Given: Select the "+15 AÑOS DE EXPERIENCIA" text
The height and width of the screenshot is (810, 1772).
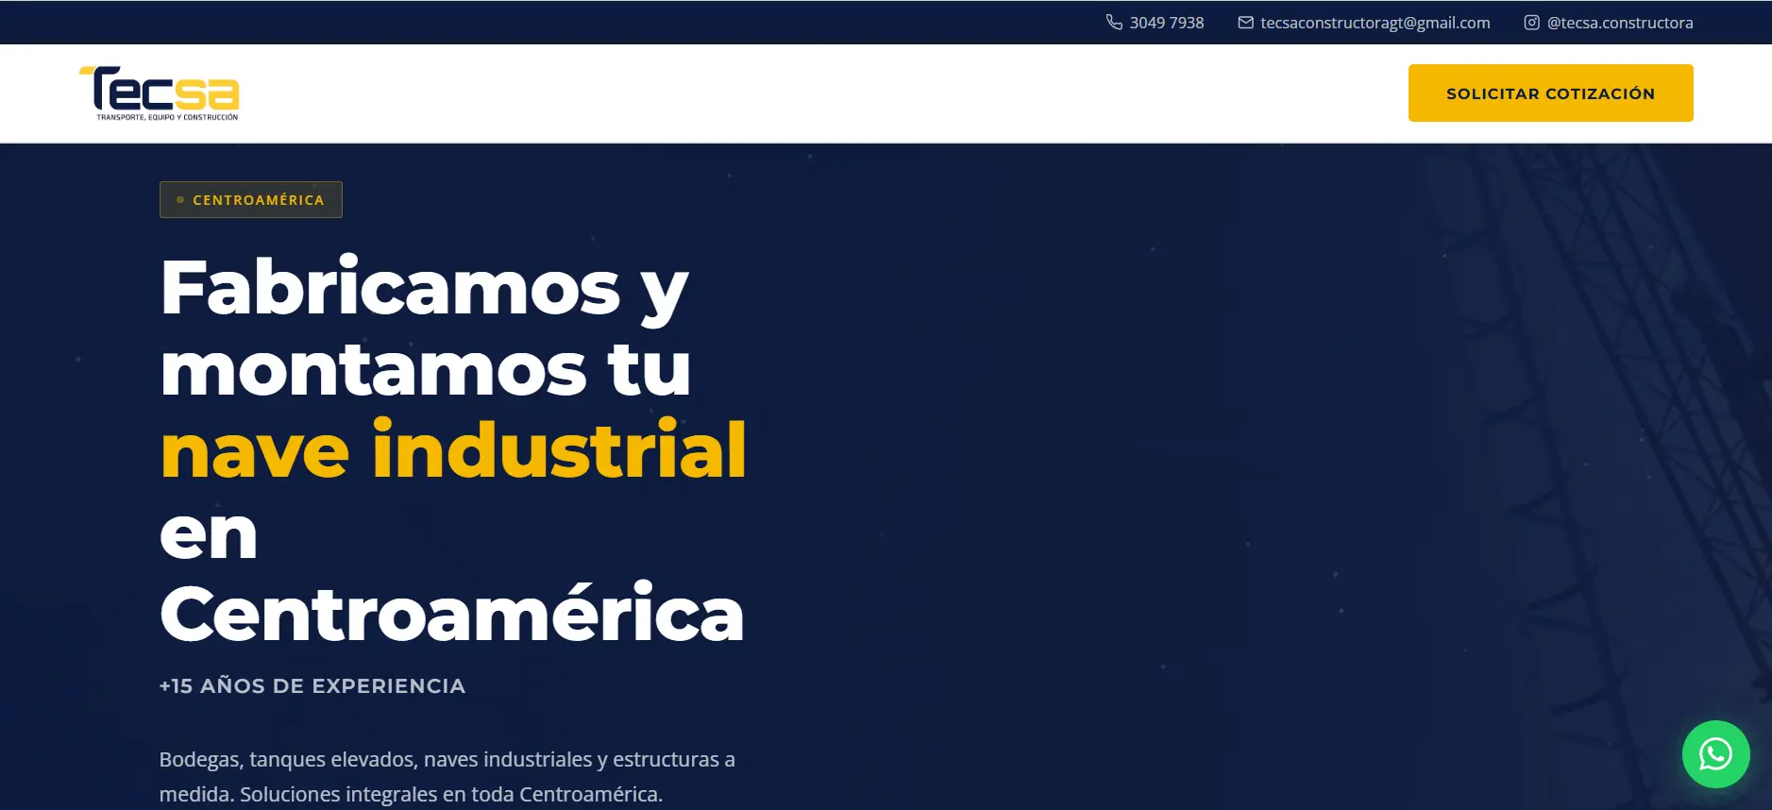Looking at the screenshot, I should tap(312, 686).
